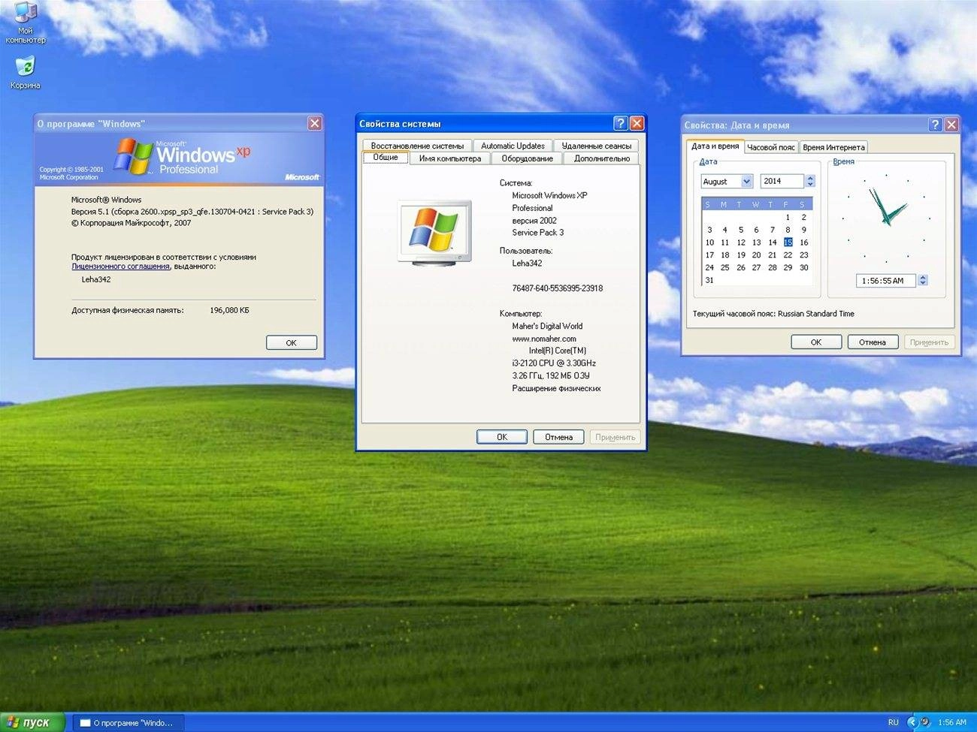Click the О программе Windows taskbar button
Screen dimensions: 977x732
click(128, 723)
